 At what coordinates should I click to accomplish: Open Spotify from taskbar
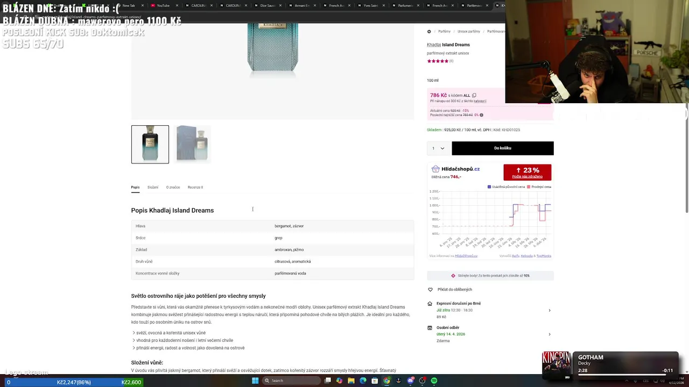pos(434,381)
